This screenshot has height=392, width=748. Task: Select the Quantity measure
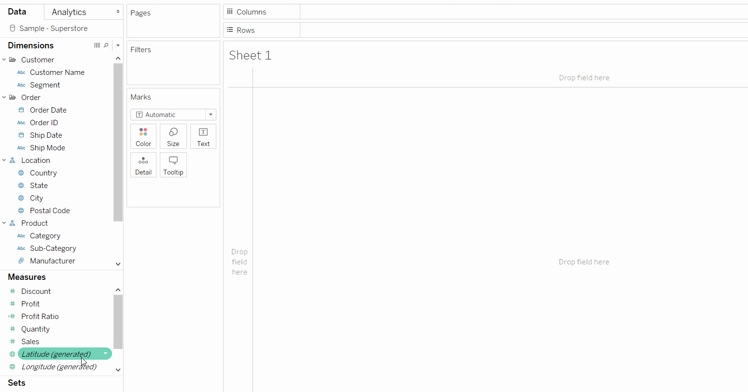pos(35,329)
